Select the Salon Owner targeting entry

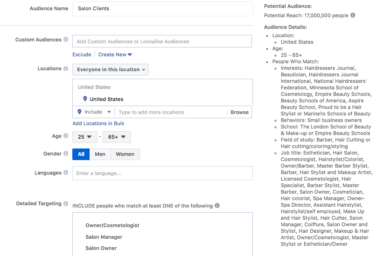click(101, 248)
